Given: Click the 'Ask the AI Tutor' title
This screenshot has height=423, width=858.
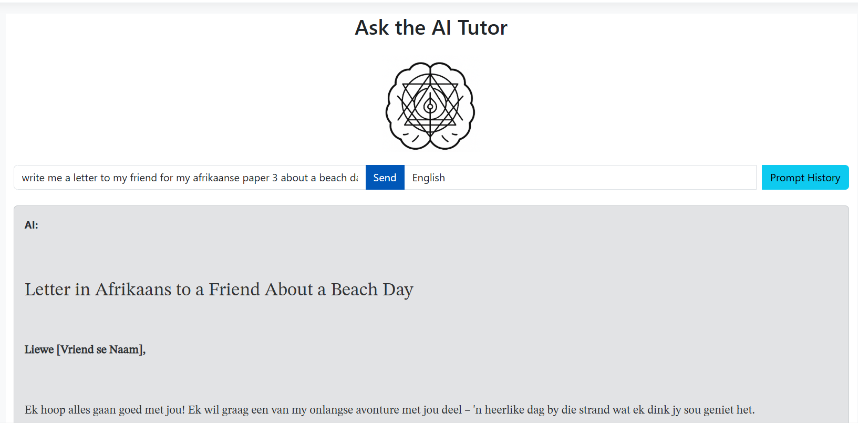Looking at the screenshot, I should pyautogui.click(x=431, y=28).
